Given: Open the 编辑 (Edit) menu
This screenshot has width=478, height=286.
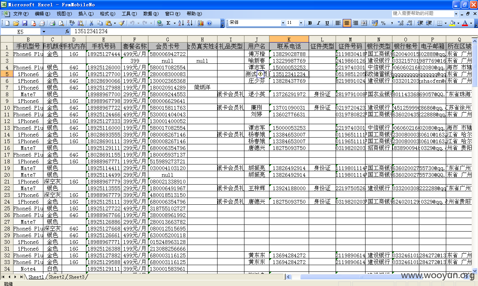Looking at the screenshot, I should click(x=42, y=14).
